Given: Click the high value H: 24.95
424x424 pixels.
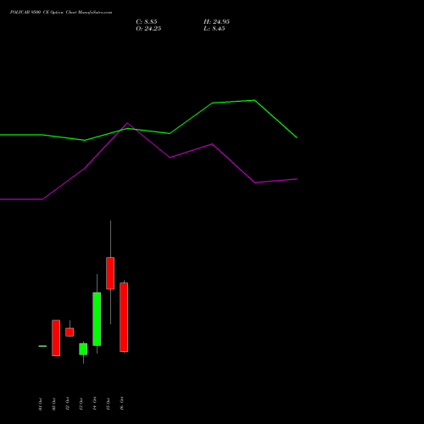Looking at the screenshot, I should tap(216, 22).
